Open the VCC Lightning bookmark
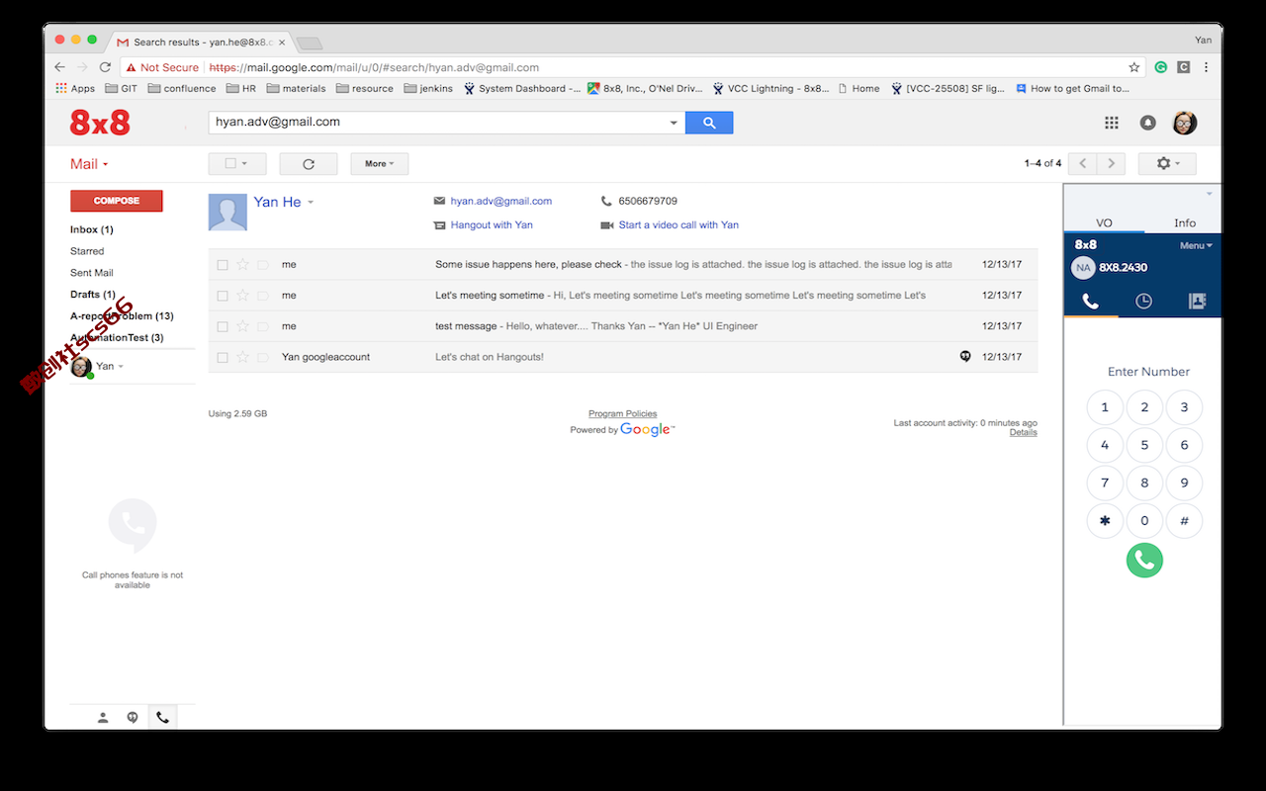 point(770,88)
